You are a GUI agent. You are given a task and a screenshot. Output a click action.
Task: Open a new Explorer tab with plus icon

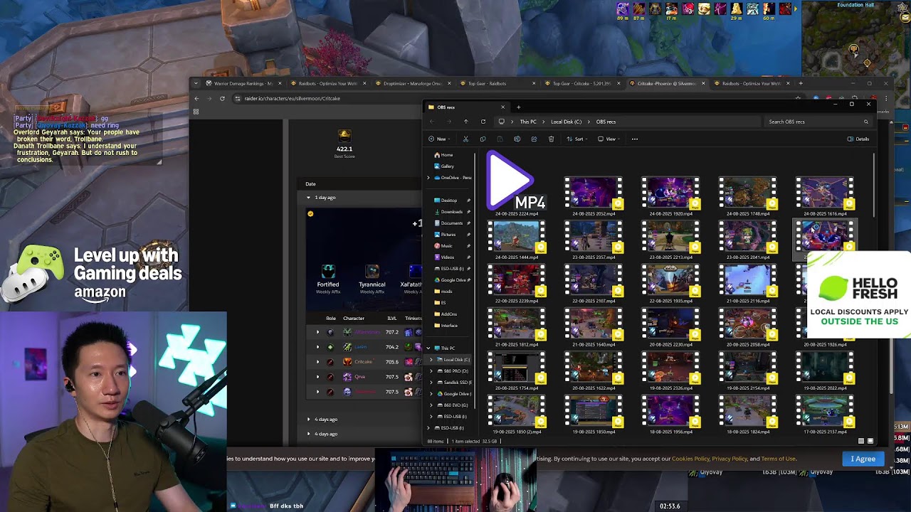518,107
